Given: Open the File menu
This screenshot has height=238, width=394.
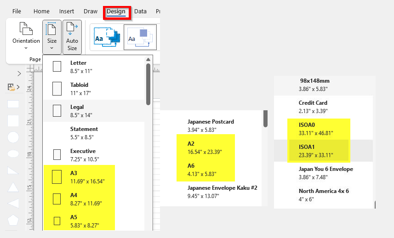Looking at the screenshot, I should [17, 11].
